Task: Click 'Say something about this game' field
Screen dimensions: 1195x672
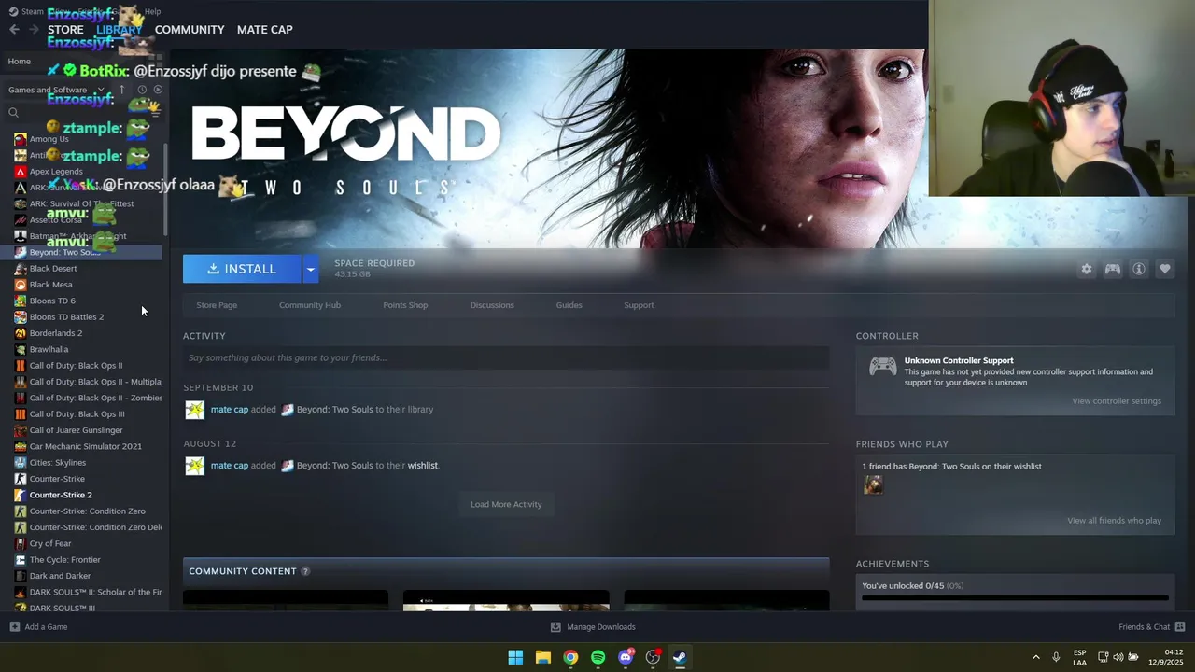Action: 506,357
